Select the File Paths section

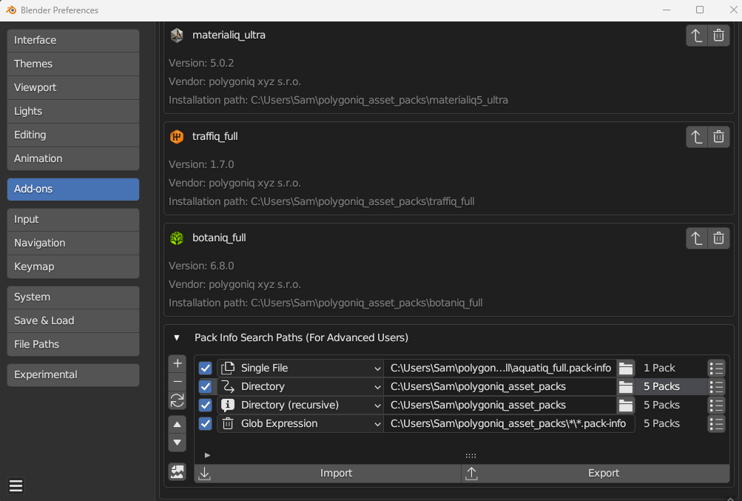(x=73, y=344)
